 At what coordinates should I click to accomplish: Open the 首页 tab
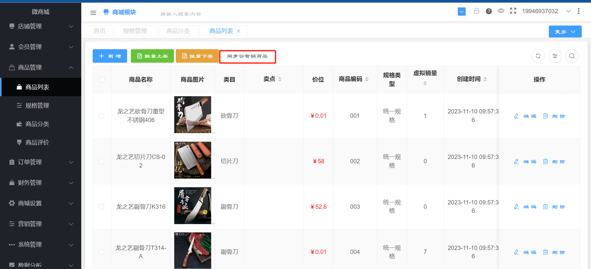tap(100, 31)
